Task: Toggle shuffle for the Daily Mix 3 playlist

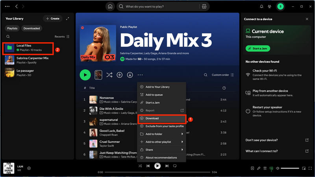Action: click(x=109, y=75)
